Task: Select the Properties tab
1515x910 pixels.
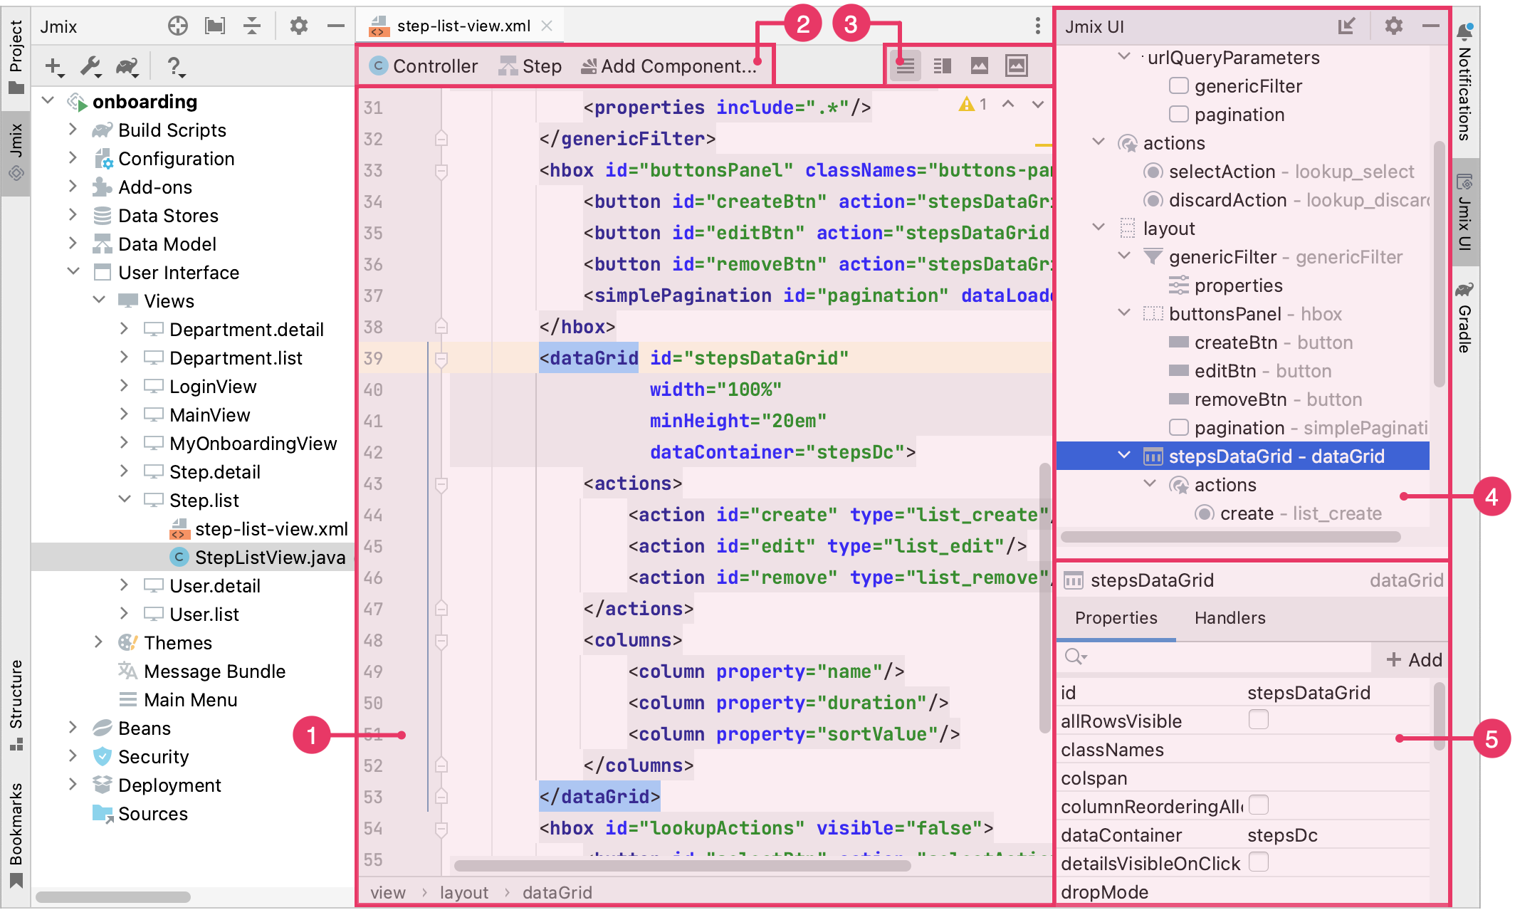Action: click(1116, 618)
